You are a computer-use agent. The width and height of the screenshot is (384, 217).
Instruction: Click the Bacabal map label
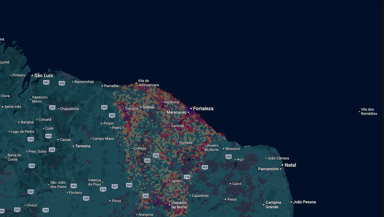(27, 122)
